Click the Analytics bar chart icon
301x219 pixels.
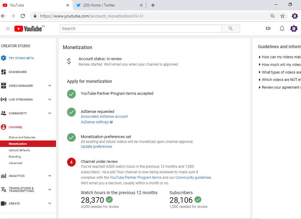click(x=3, y=176)
